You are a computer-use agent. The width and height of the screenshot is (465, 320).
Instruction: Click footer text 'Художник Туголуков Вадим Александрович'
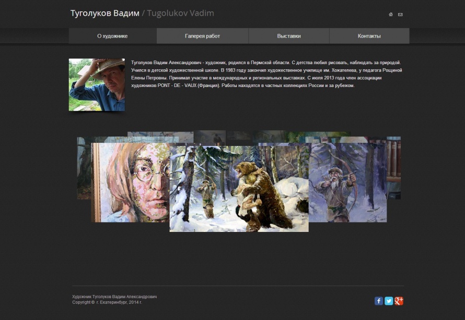click(x=114, y=297)
